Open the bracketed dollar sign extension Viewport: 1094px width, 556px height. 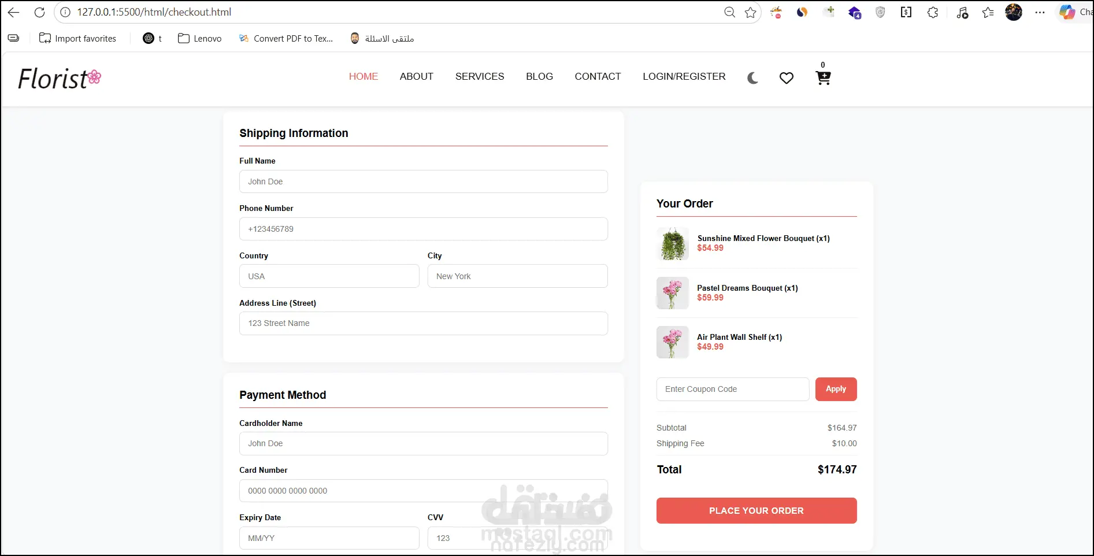906,12
